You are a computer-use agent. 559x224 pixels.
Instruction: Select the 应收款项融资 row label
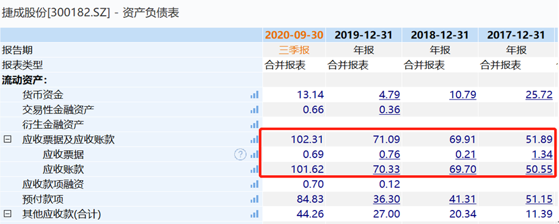(x=53, y=184)
